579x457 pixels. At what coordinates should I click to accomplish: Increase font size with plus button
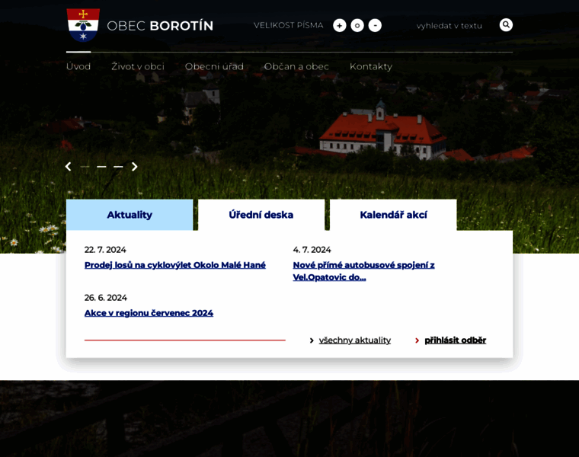pyautogui.click(x=339, y=25)
